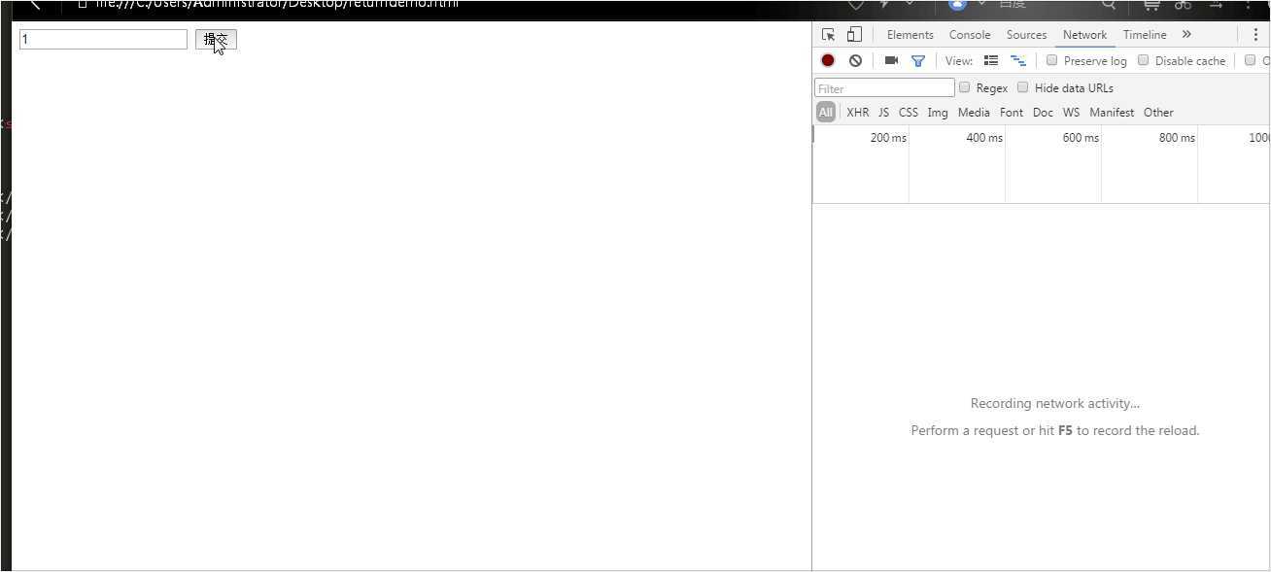1271x572 pixels.
Task: Toggle the filter funnel icon
Action: click(x=917, y=60)
